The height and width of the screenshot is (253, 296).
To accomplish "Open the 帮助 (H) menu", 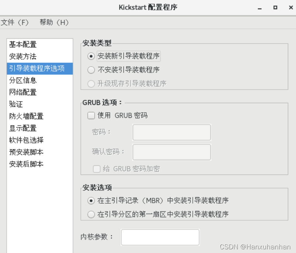I will (54, 22).
